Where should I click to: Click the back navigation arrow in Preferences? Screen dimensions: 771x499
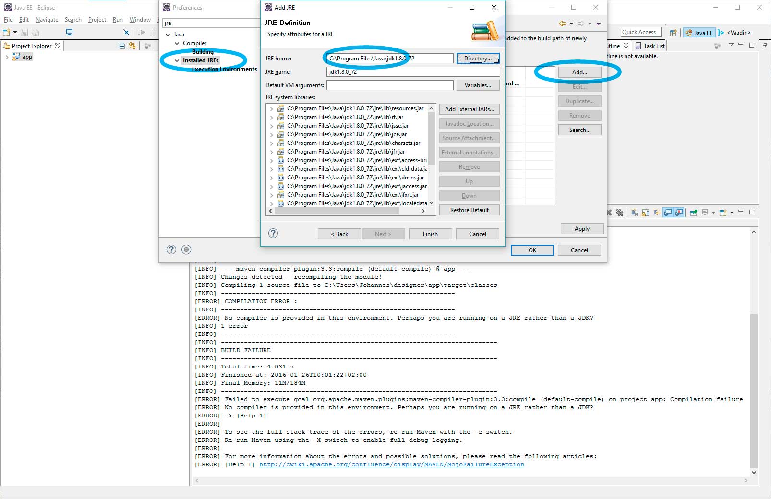pyautogui.click(x=562, y=24)
